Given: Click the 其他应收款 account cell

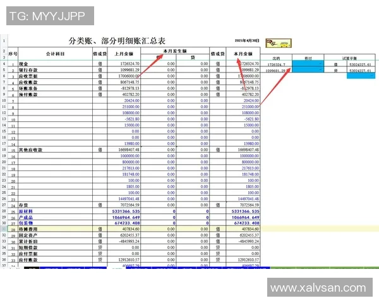Looking at the screenshot, I should (x=56, y=150).
